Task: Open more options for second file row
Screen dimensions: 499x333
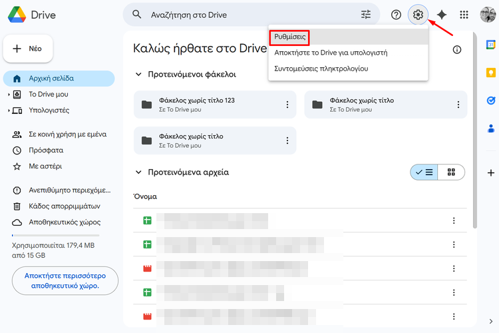Action: click(x=454, y=244)
